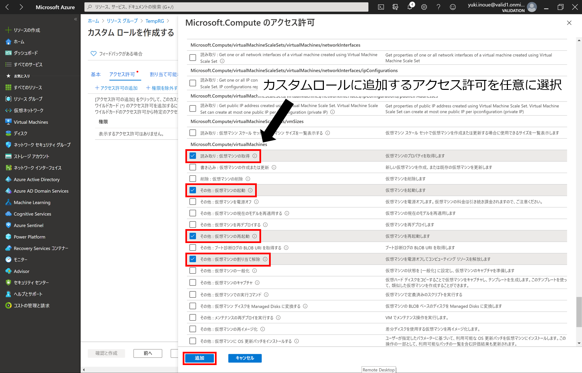Click + 権限を除外する
The image size is (582, 373).
point(162,88)
